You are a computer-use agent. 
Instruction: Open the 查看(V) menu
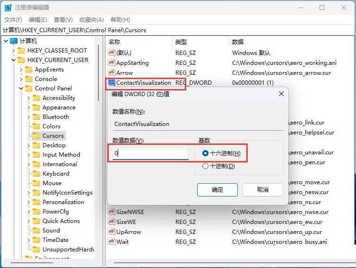(63, 20)
